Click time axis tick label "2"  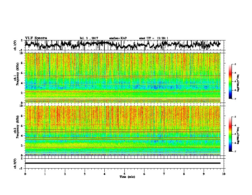click(65, 174)
